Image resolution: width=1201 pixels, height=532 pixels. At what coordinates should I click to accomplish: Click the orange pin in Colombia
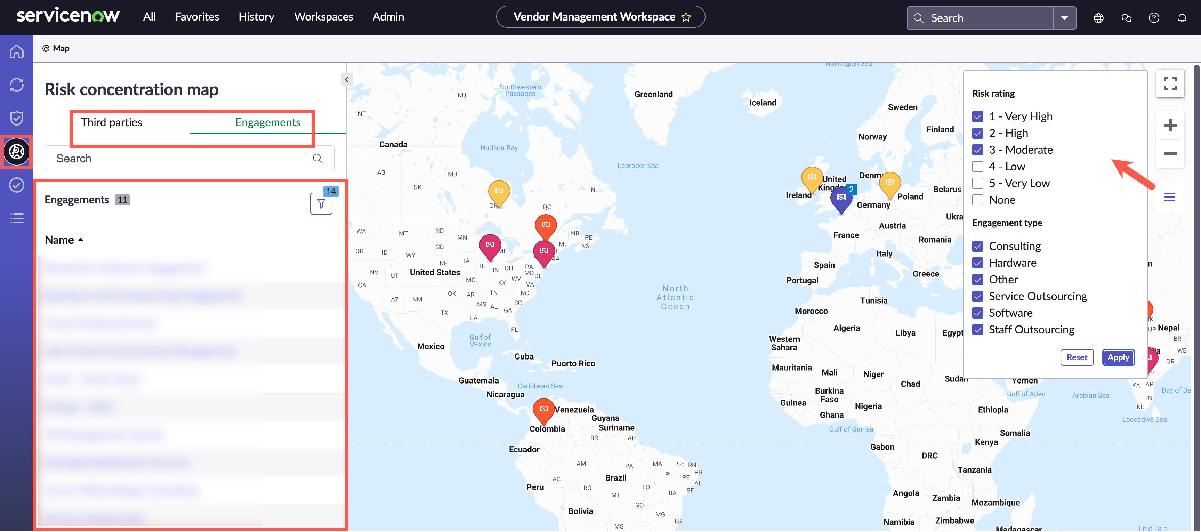coord(543,411)
